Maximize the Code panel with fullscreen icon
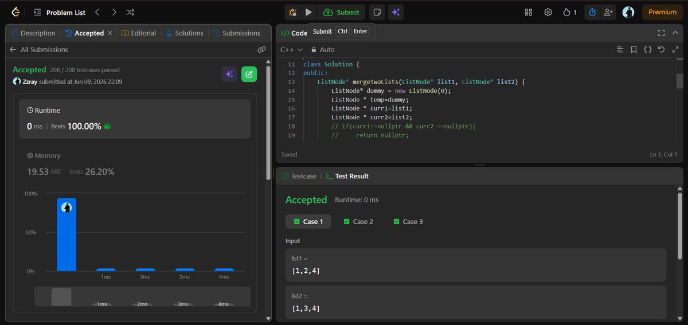688x325 pixels. (661, 33)
